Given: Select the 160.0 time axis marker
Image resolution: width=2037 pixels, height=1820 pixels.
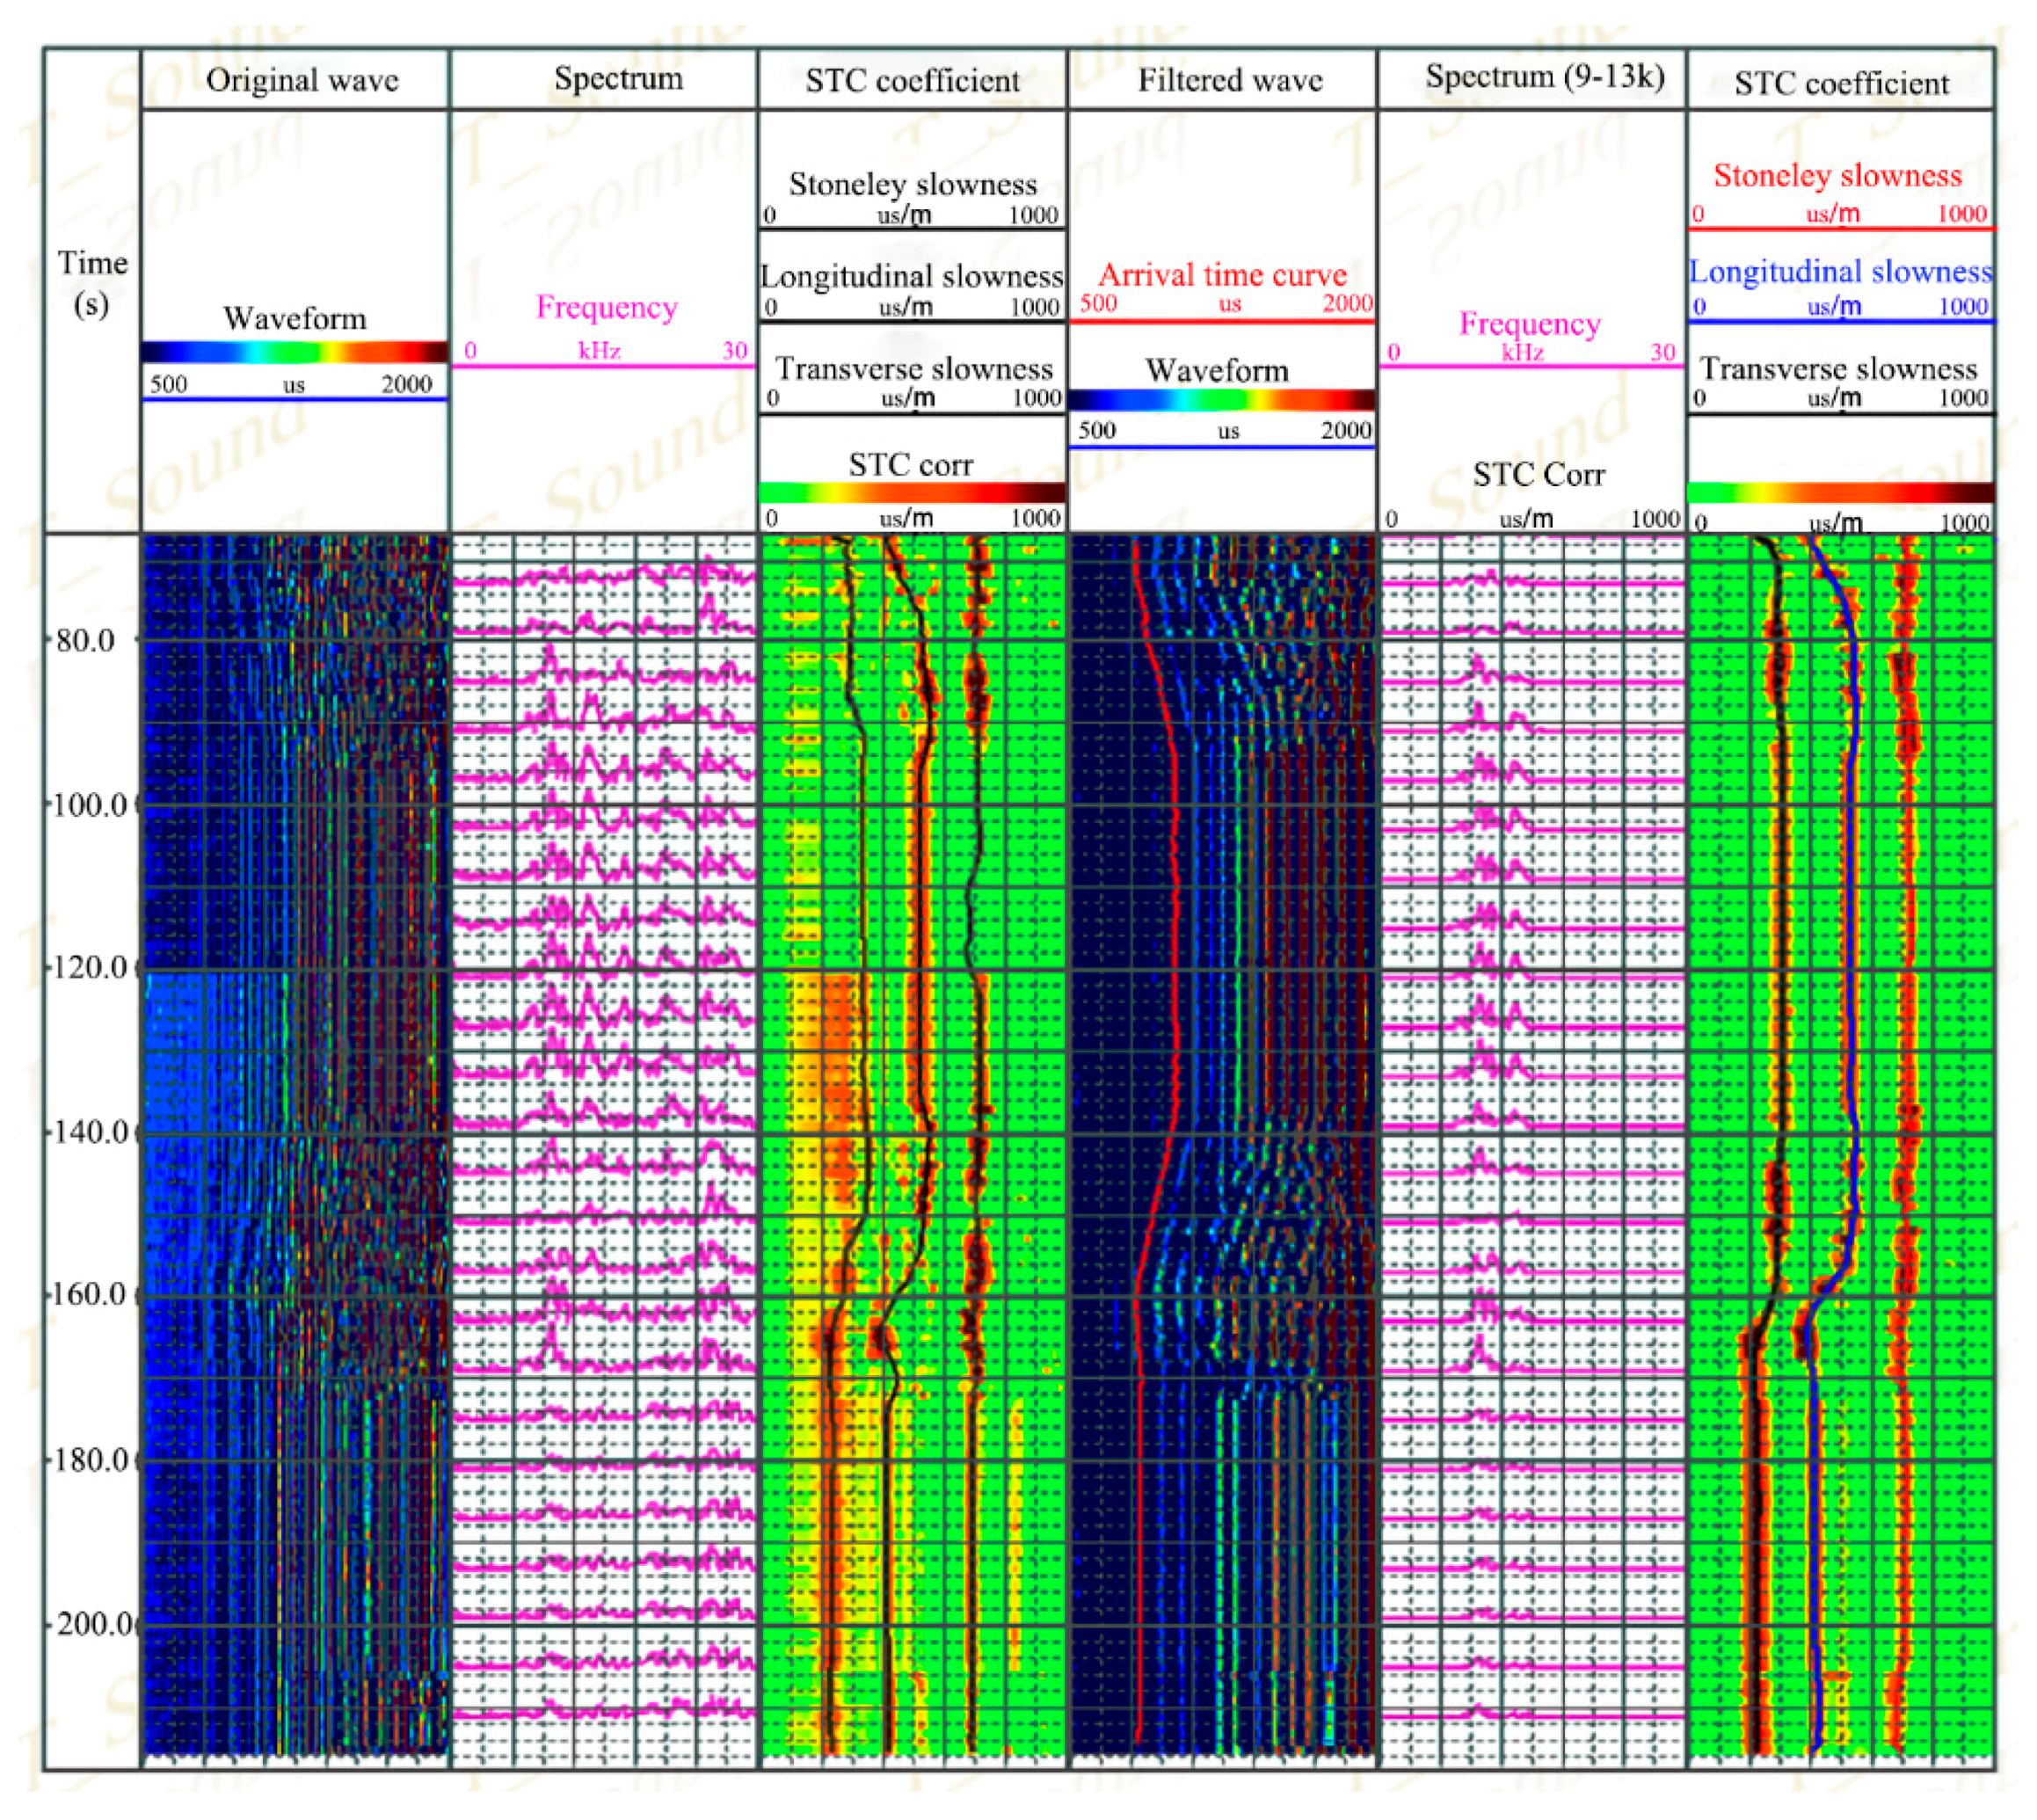Looking at the screenshot, I should [90, 1294].
